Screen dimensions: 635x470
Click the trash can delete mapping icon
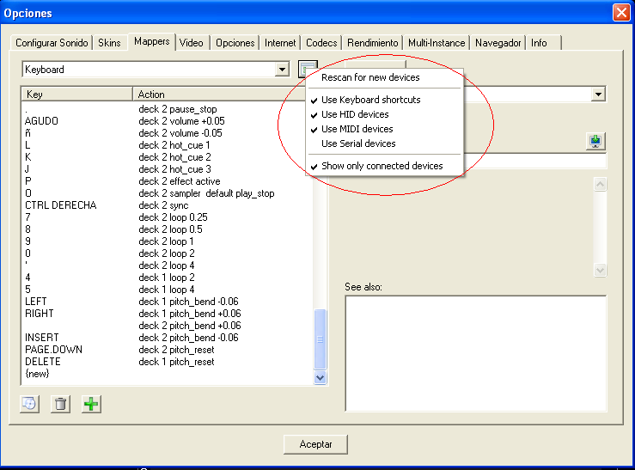pos(60,404)
